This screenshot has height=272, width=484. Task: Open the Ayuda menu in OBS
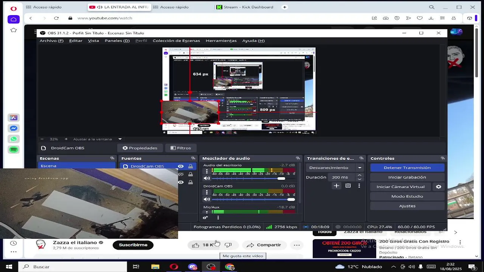(x=253, y=41)
